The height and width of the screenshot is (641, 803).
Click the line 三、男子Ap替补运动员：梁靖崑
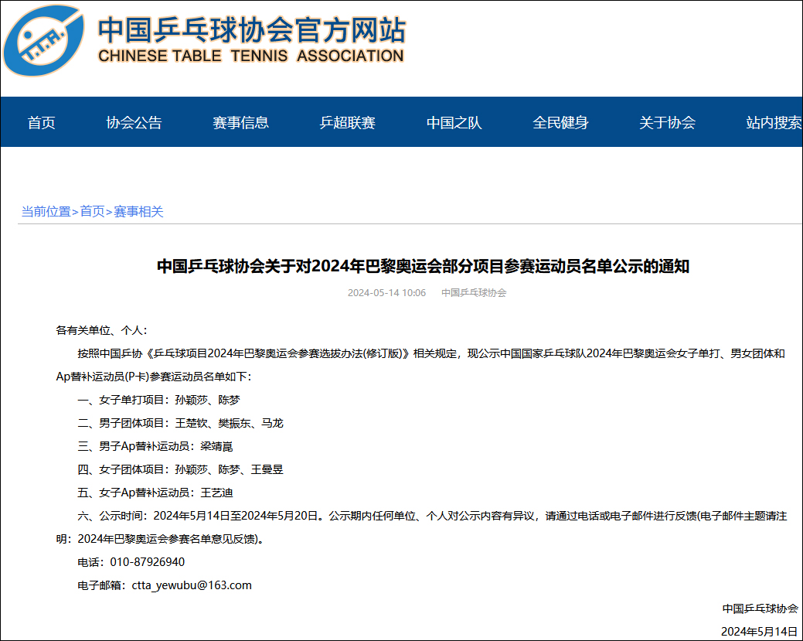tap(155, 446)
